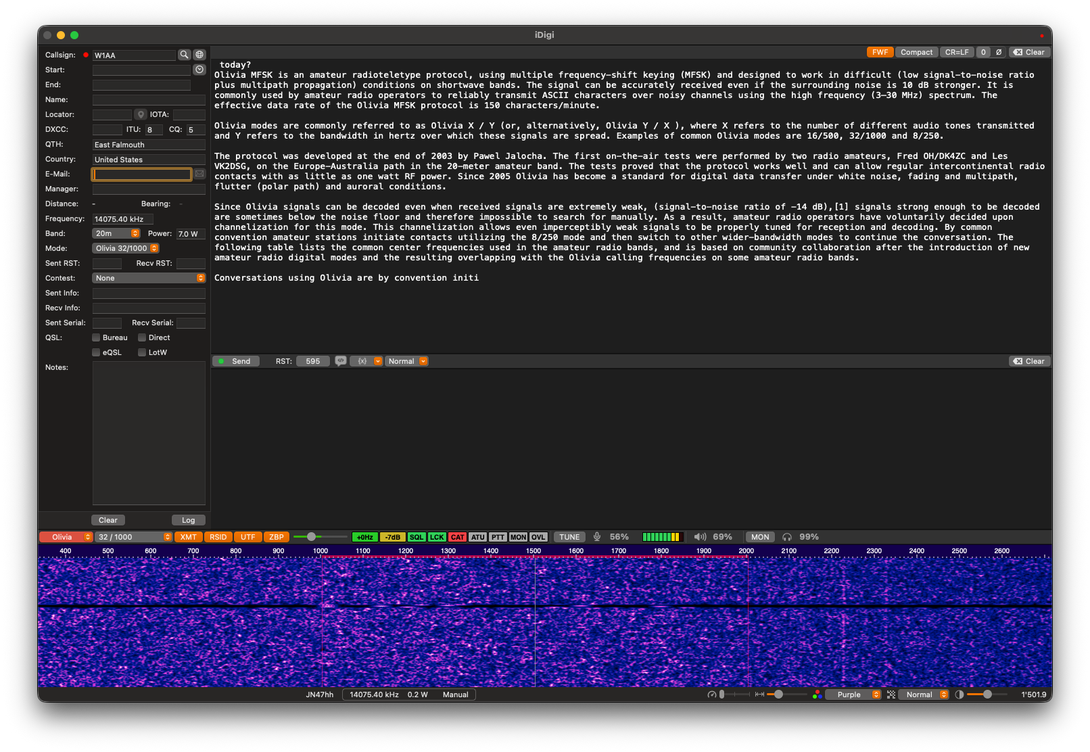Toggle the Compact view button
Screen dimensions: 1090x752
pos(916,52)
